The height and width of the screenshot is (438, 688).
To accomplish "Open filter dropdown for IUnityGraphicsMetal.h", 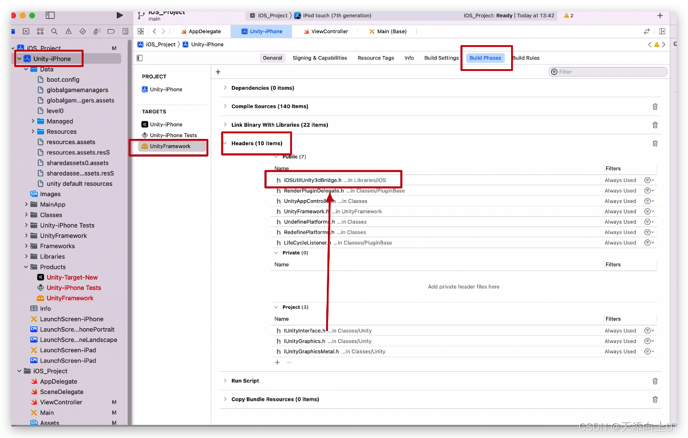I will point(649,352).
